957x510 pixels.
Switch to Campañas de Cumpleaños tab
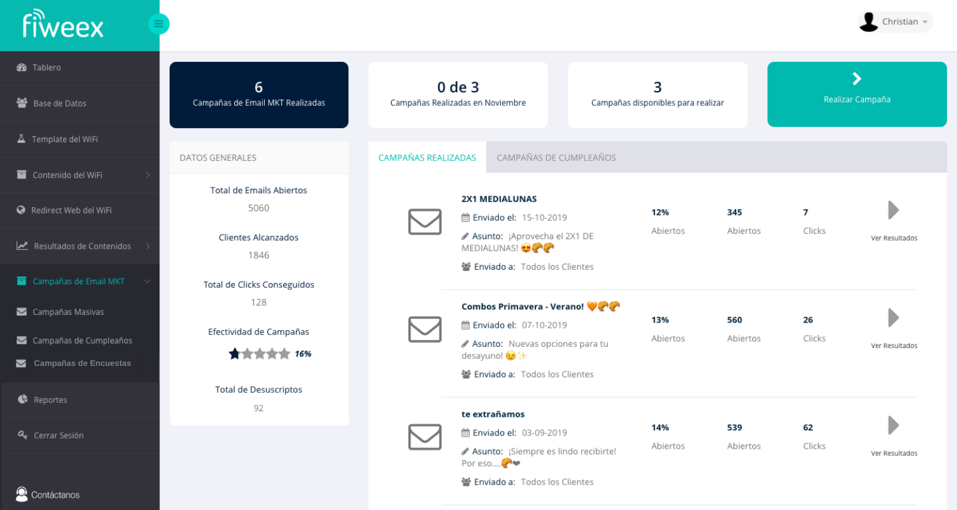556,157
